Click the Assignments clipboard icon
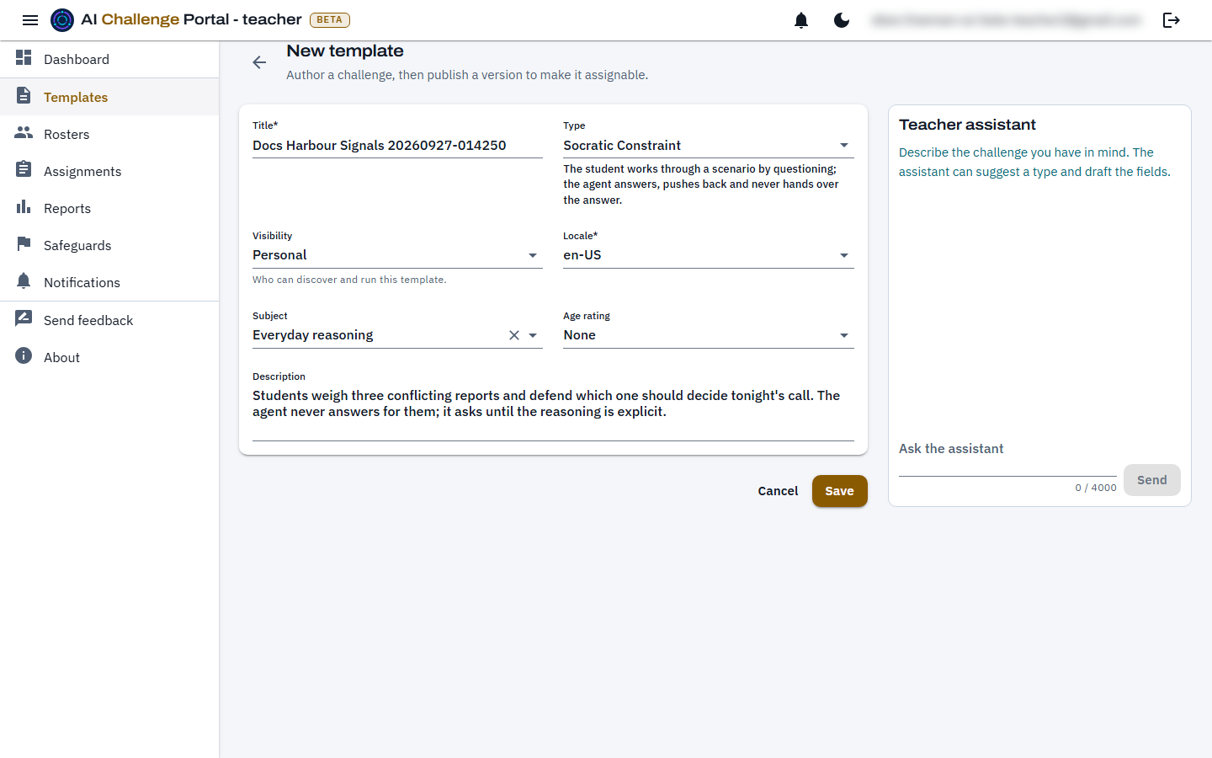1212x758 pixels. (x=24, y=170)
